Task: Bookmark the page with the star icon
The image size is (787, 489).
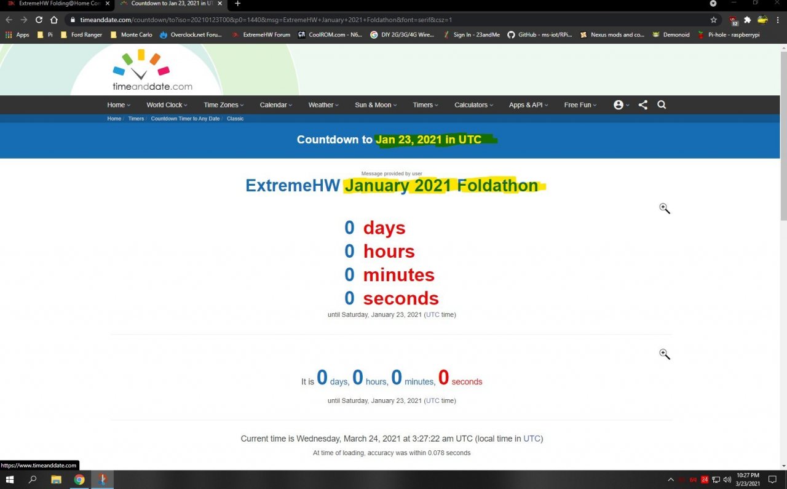Action: pos(713,19)
